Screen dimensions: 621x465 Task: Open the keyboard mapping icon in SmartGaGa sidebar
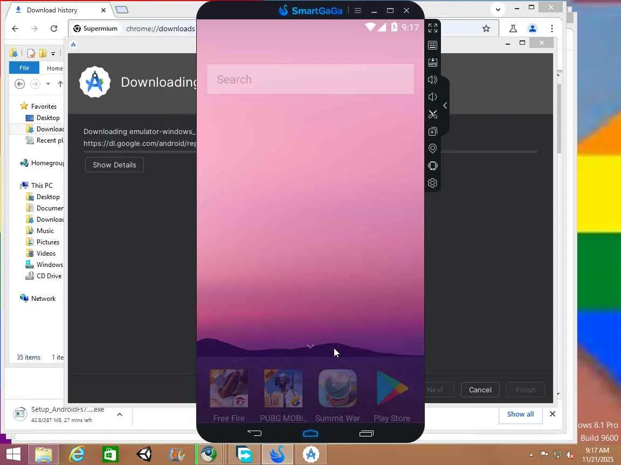coord(432,45)
